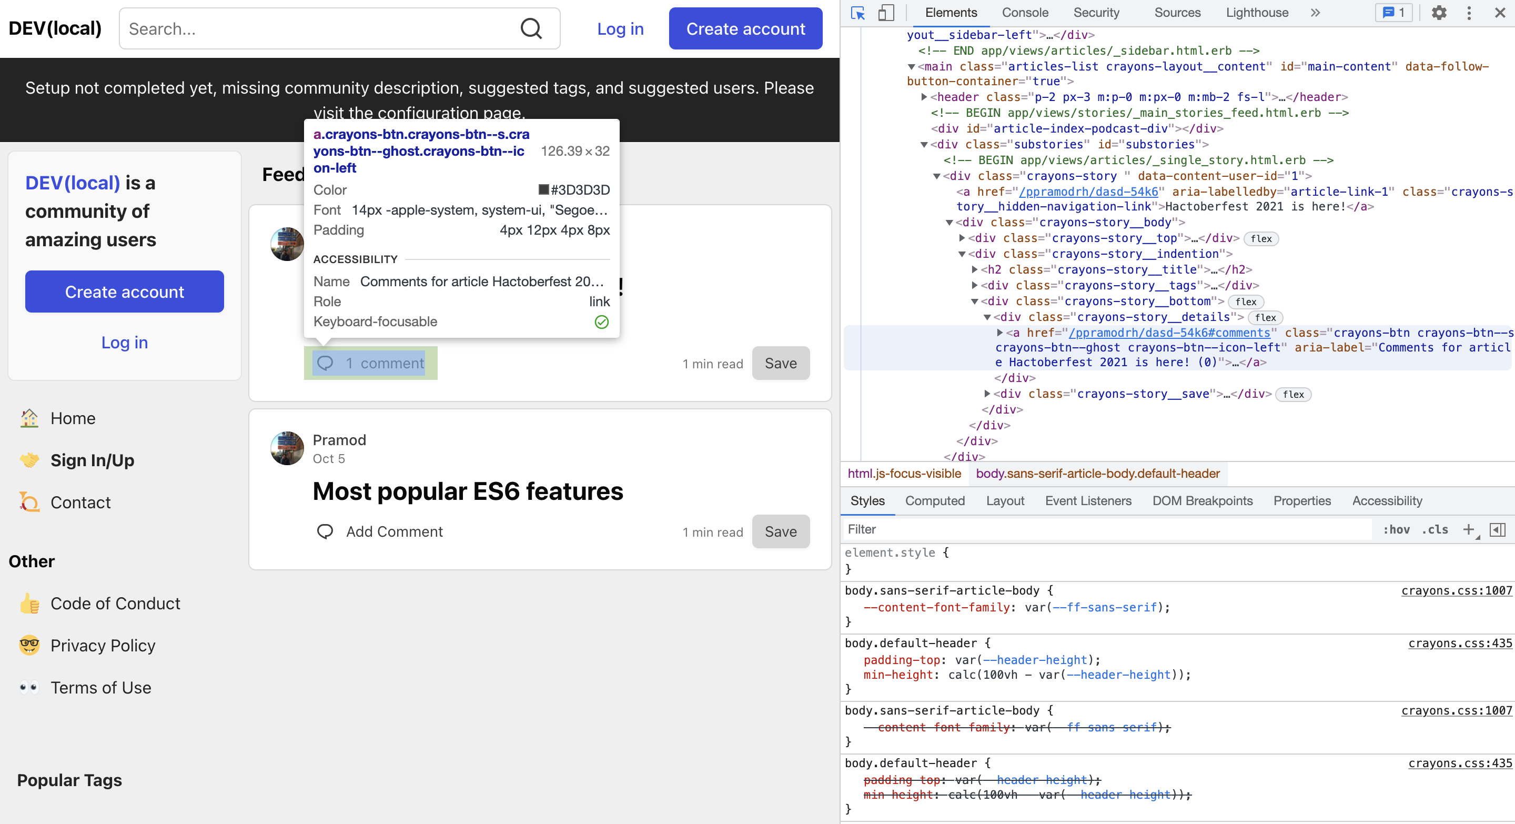
Task: Click the search magnifier icon
Action: (531, 29)
